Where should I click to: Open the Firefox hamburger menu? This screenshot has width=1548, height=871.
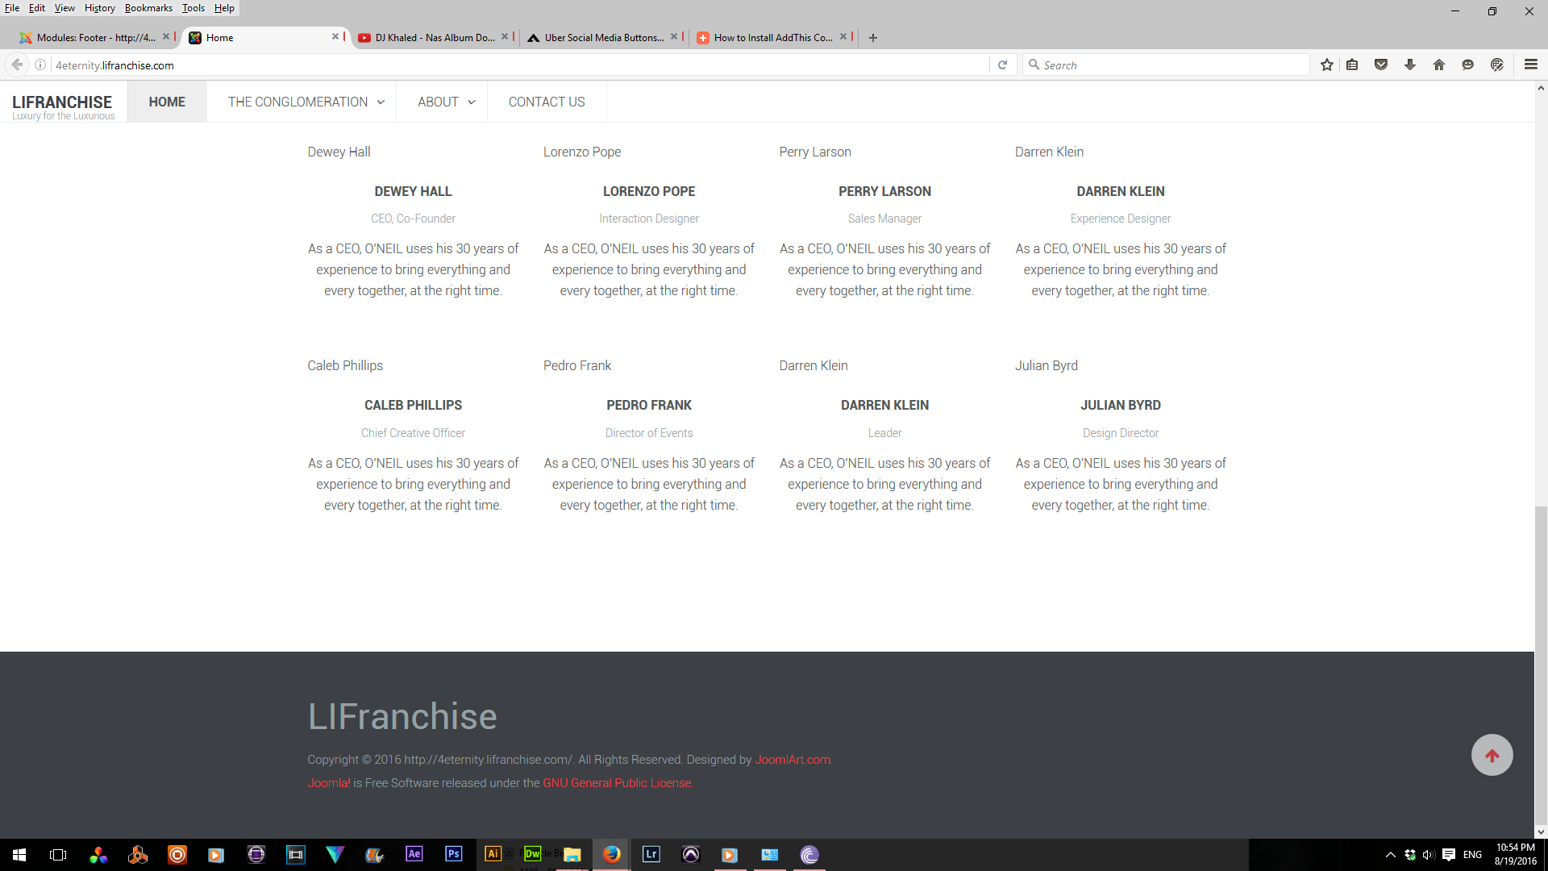click(x=1530, y=65)
